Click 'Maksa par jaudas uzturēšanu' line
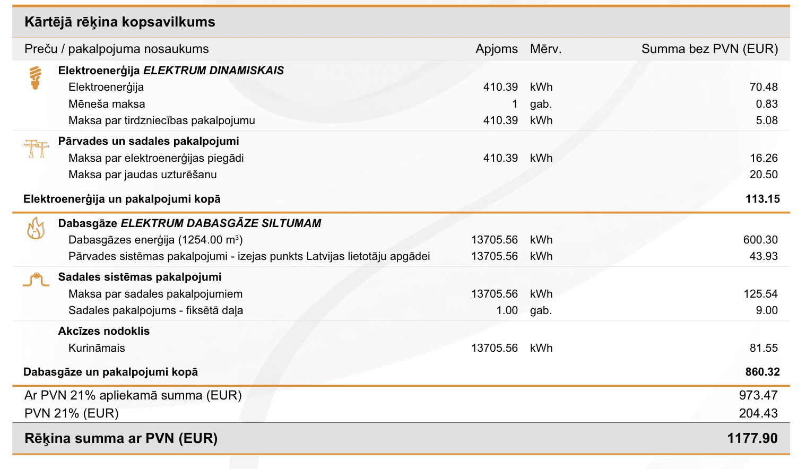 point(142,175)
